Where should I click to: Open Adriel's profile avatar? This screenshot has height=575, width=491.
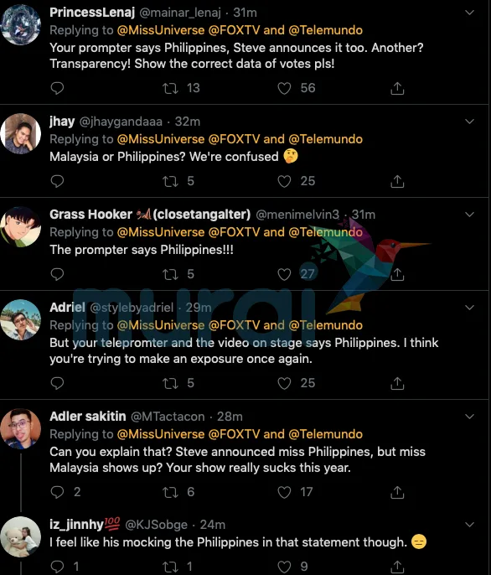point(21,320)
